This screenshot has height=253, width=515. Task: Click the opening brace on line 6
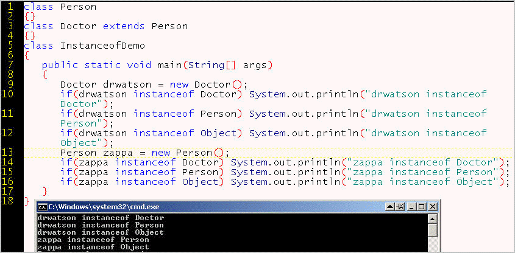[27, 55]
